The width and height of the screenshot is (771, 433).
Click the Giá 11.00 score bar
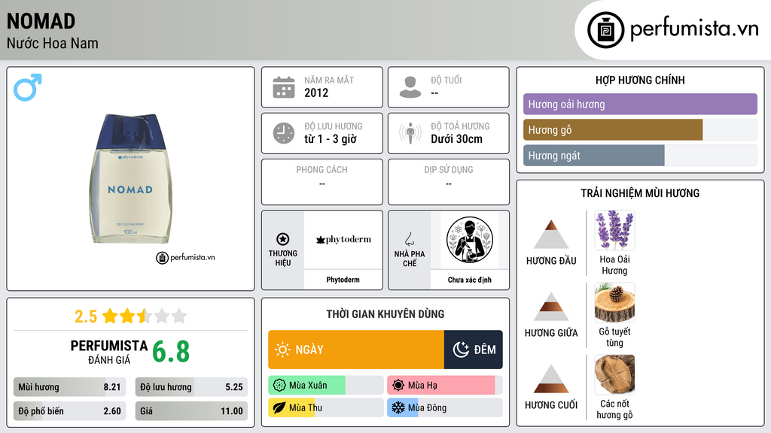tap(191, 411)
